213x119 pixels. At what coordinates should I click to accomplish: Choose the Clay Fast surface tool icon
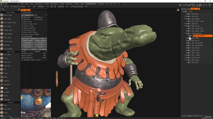tap(2, 109)
